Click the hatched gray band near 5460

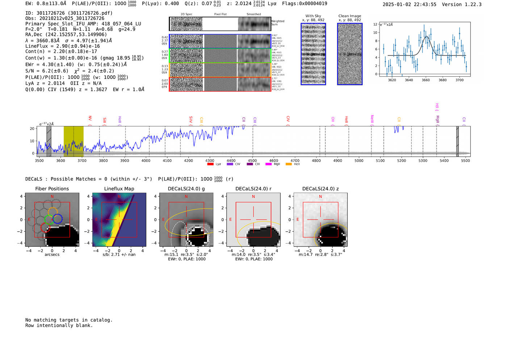pyautogui.click(x=457, y=141)
